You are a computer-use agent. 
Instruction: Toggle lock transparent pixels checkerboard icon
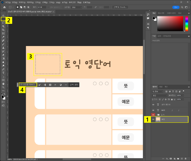point(160,99)
